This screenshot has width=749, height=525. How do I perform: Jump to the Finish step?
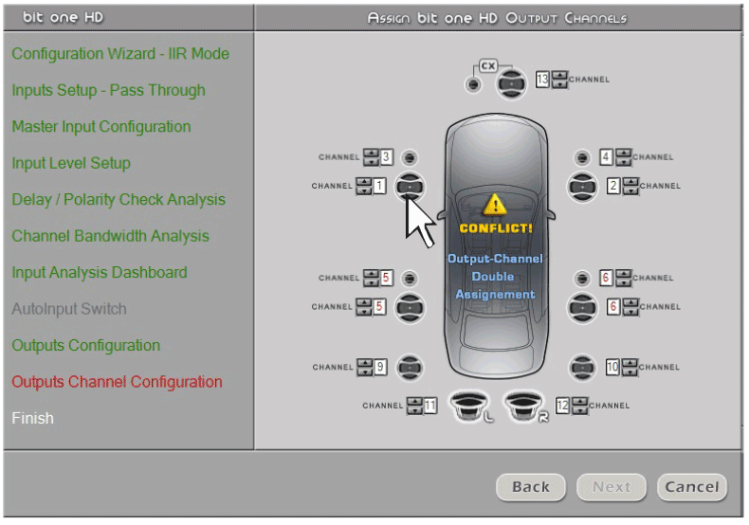[x=32, y=418]
